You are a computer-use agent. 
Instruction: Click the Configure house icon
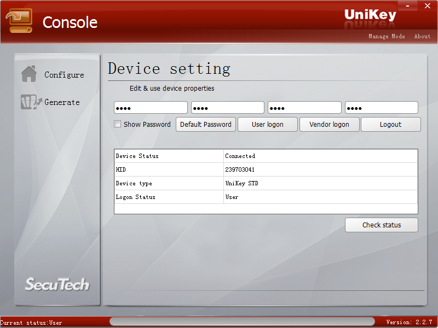point(29,74)
